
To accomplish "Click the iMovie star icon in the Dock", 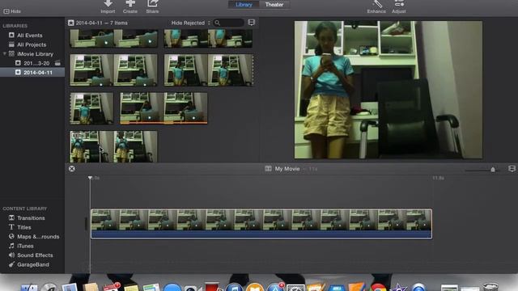I will point(399,288).
